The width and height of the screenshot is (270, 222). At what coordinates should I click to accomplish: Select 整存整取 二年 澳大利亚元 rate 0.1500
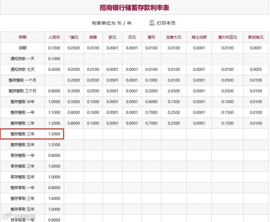227,123
